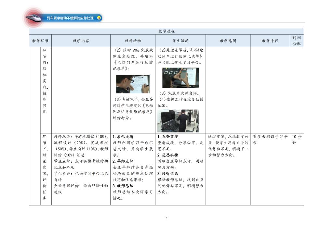333x235 pixels.
Task: Select the 教学意图 column header
Action: (x=228, y=41)
